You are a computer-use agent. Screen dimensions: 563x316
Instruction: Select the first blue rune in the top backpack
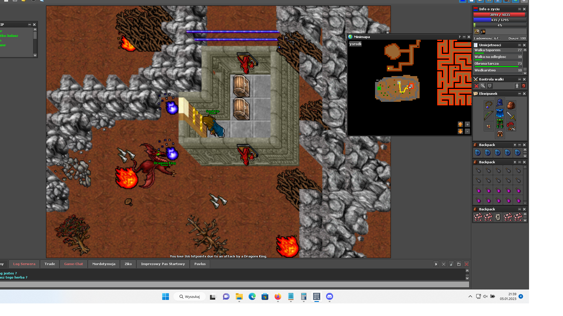(x=478, y=152)
